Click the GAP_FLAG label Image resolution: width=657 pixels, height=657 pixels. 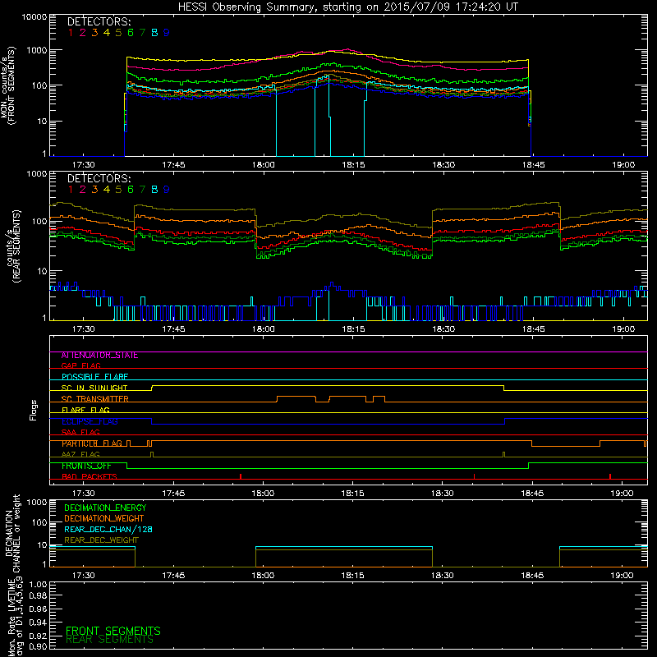(80, 365)
